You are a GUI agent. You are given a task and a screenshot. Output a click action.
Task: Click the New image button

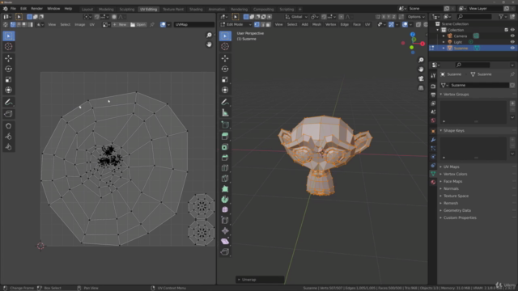120,24
